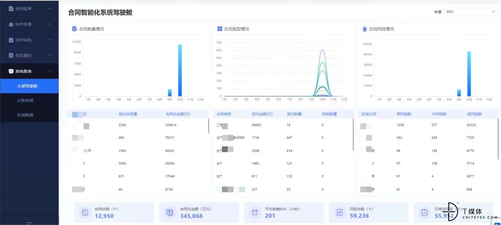Click the 9月 bar in 合同数量情况 chart
The height and width of the screenshot is (225, 501).
coord(170,93)
